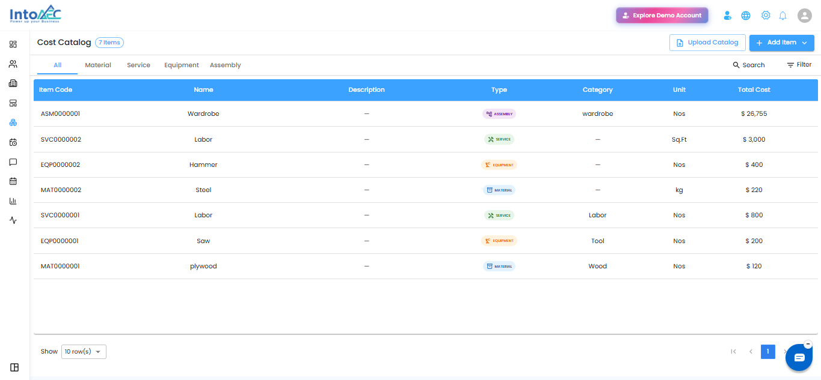
Task: Click the Total Cost column header
Action: click(x=754, y=90)
